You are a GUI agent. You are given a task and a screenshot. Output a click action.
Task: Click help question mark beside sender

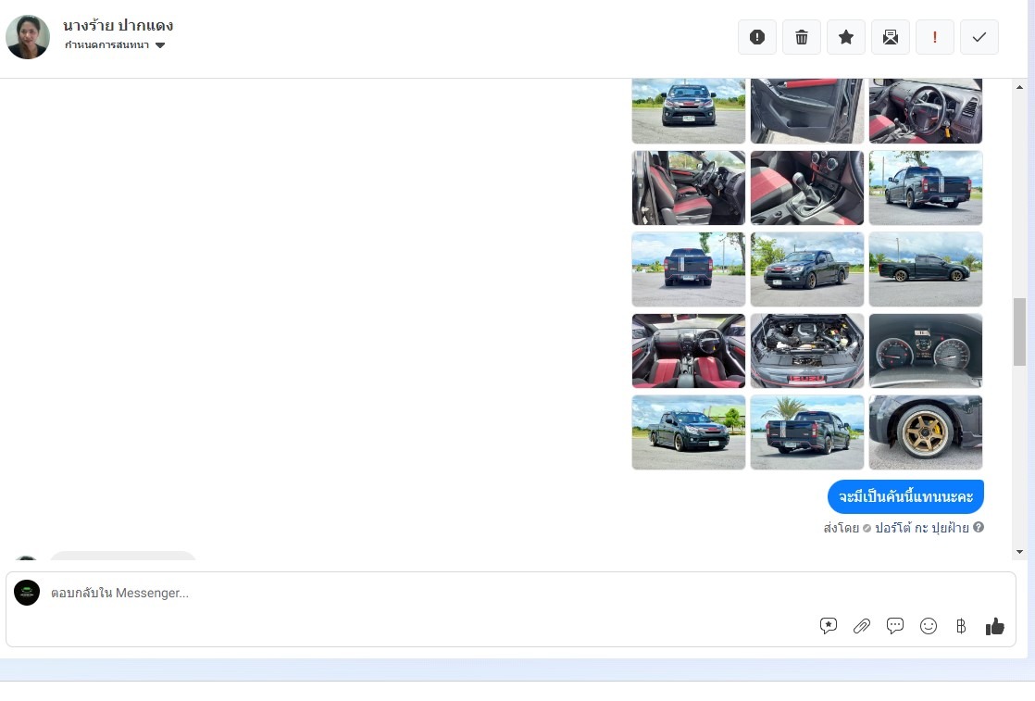(979, 527)
